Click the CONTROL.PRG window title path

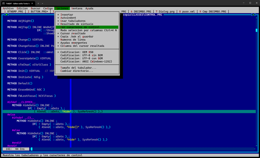click(x=143, y=15)
